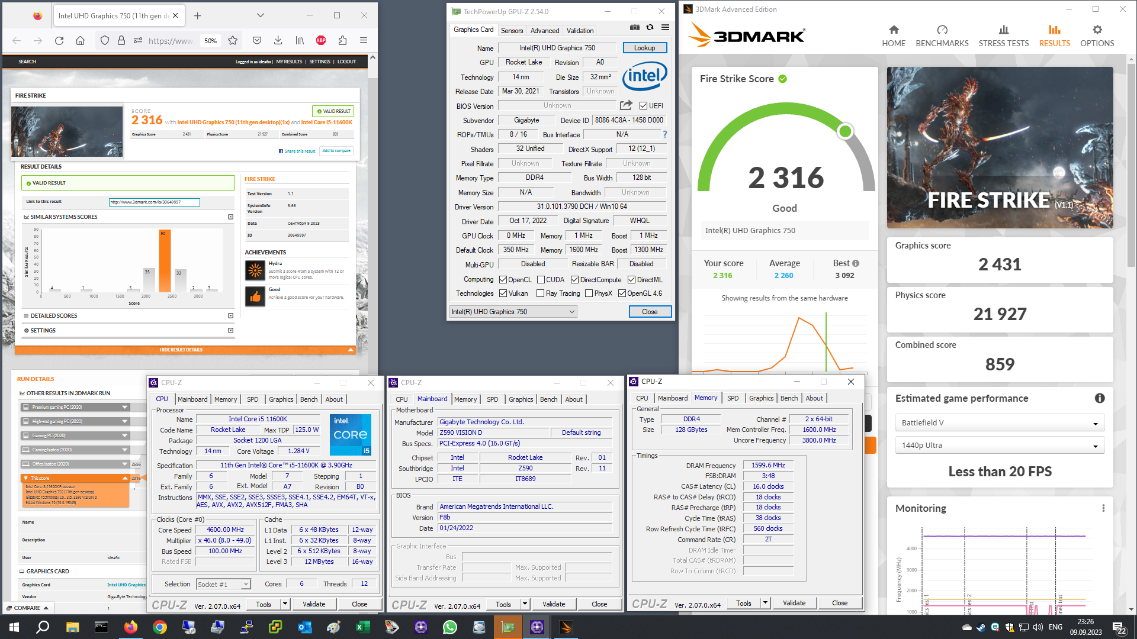Click Firefox zoom level 50% indicator

point(210,41)
